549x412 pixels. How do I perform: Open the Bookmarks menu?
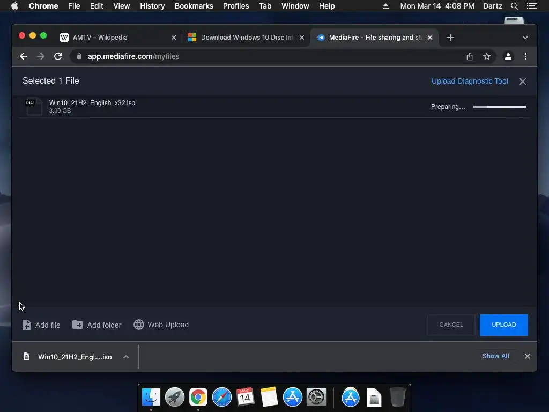pos(194,6)
